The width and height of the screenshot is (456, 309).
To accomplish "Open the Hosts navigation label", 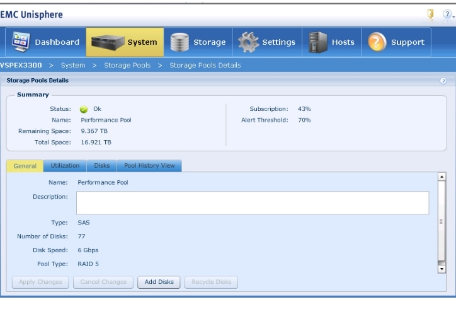I will point(343,42).
